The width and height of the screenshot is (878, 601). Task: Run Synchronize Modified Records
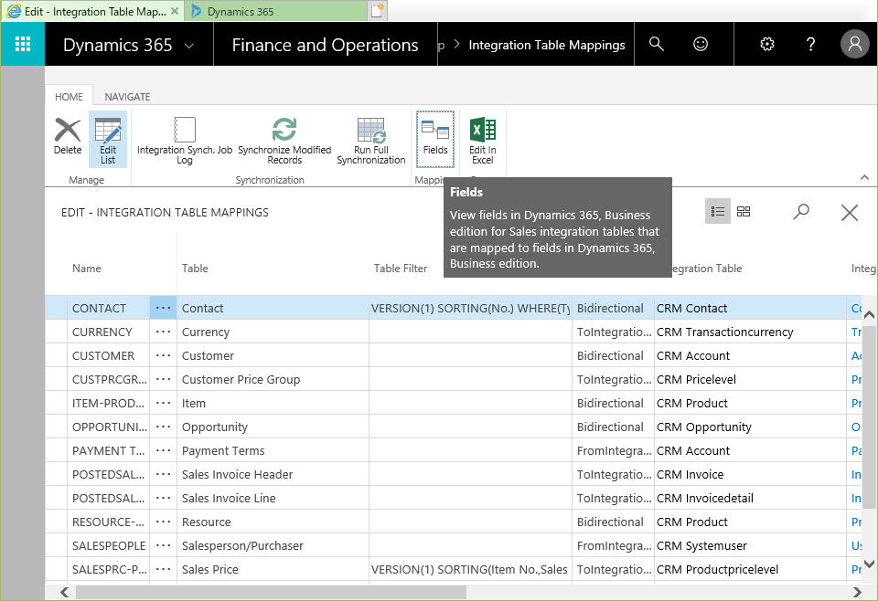click(x=284, y=141)
